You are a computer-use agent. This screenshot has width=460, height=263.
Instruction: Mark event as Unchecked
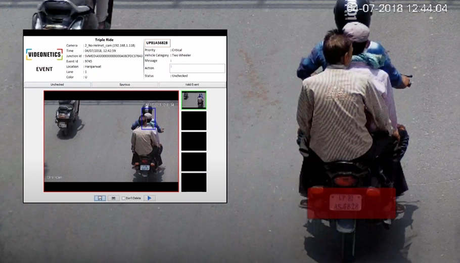click(x=57, y=84)
